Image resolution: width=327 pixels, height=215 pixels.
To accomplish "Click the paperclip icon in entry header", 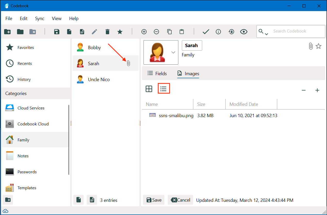I will [311, 46].
